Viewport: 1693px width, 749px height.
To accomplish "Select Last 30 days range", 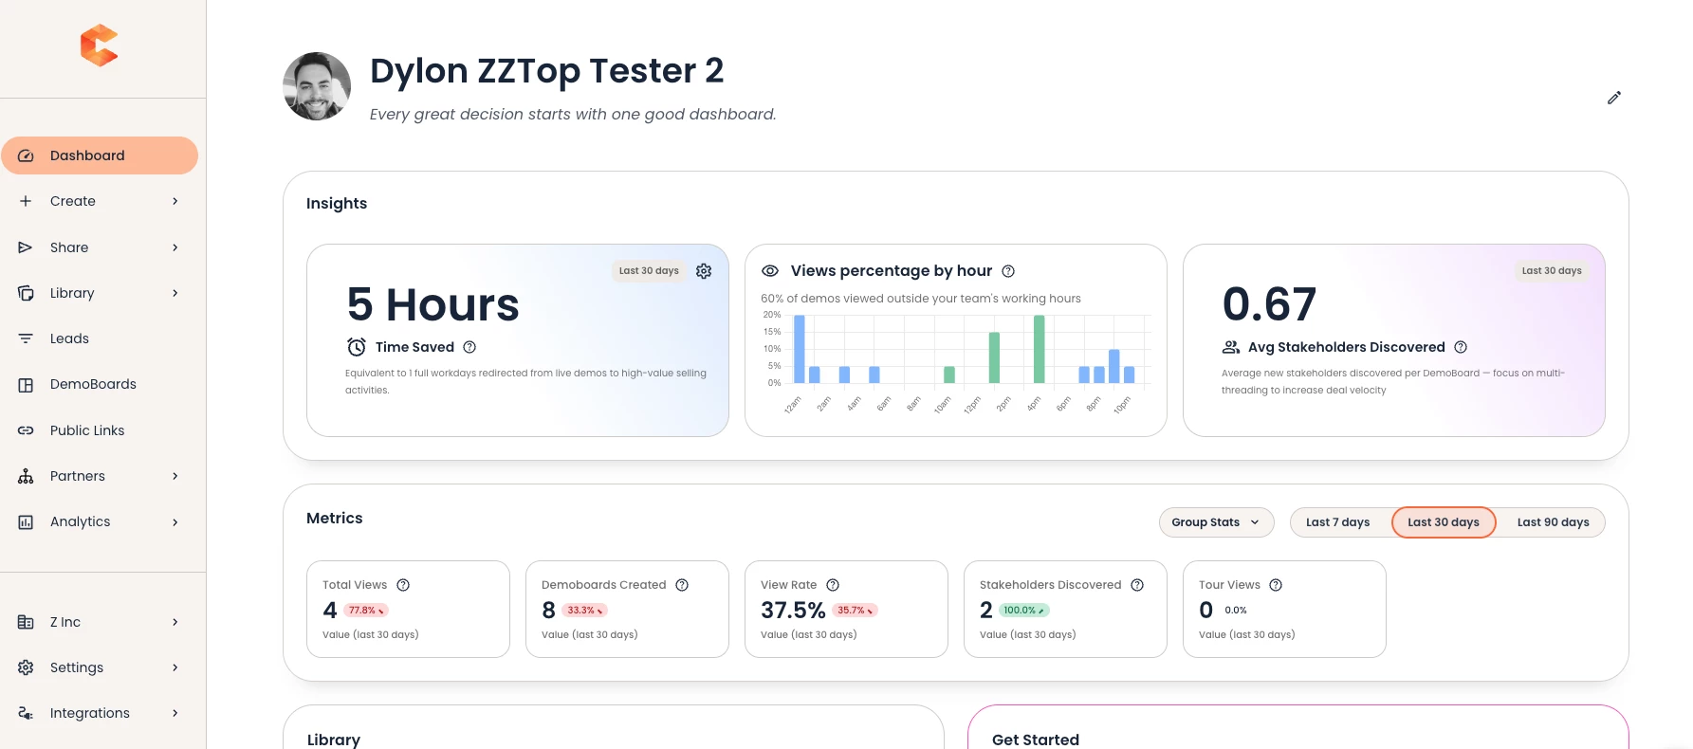I will tap(1443, 522).
